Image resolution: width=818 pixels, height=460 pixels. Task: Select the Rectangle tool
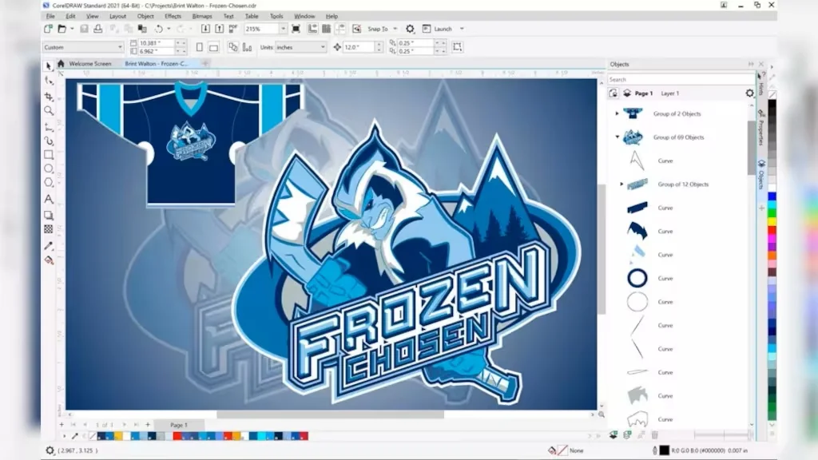click(49, 155)
